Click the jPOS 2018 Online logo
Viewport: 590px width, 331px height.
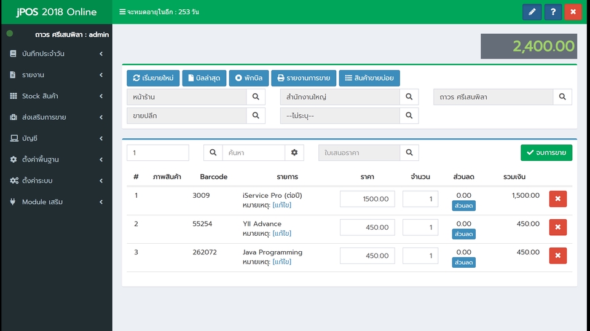point(57,12)
